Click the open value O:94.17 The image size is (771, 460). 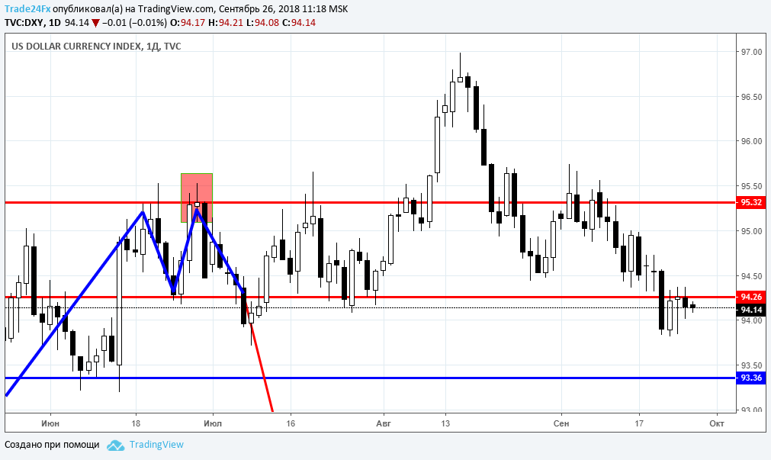(188, 23)
